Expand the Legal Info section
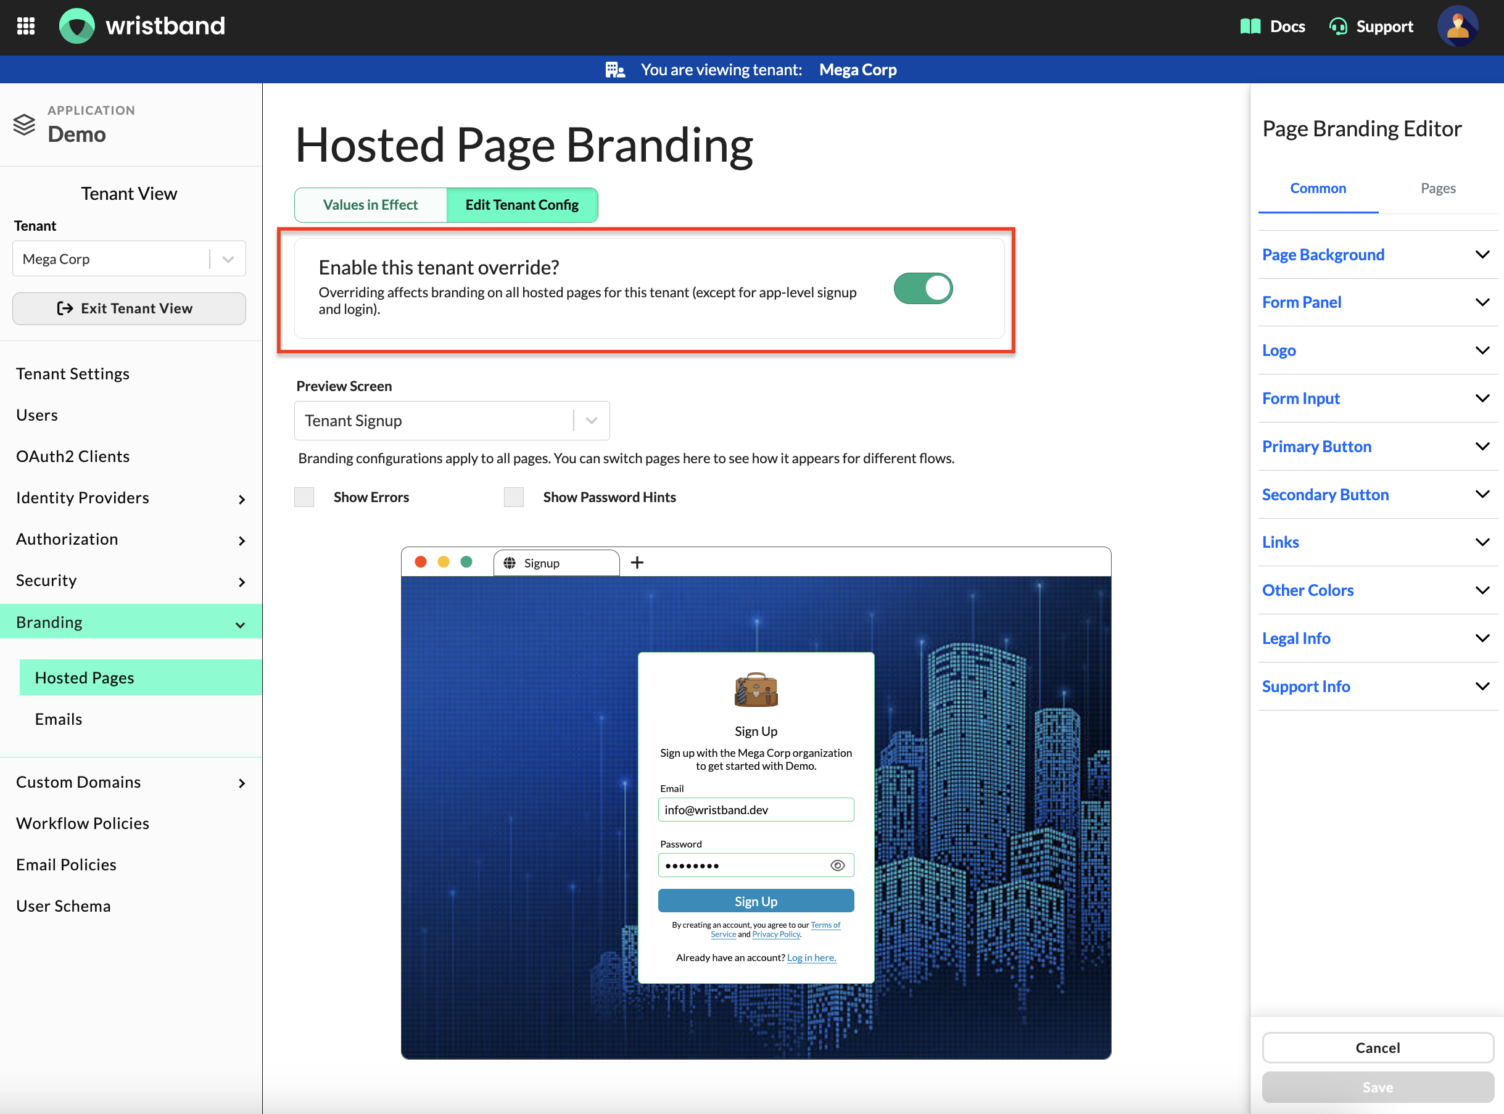 point(1377,638)
